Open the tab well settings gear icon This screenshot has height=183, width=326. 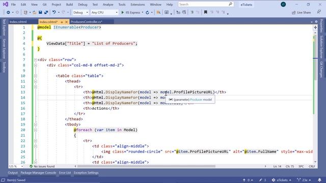316,21
